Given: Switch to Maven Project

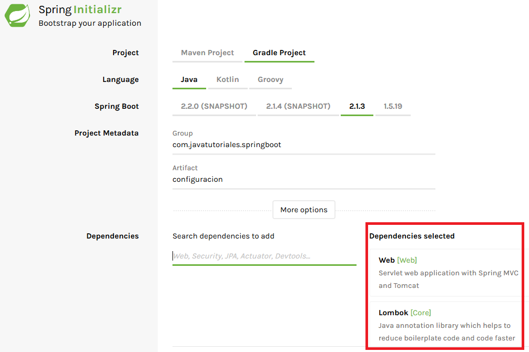Looking at the screenshot, I should point(207,53).
